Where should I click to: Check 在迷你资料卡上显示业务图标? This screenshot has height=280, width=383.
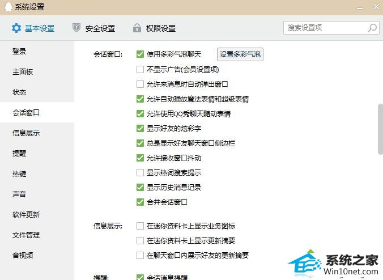coord(140,226)
